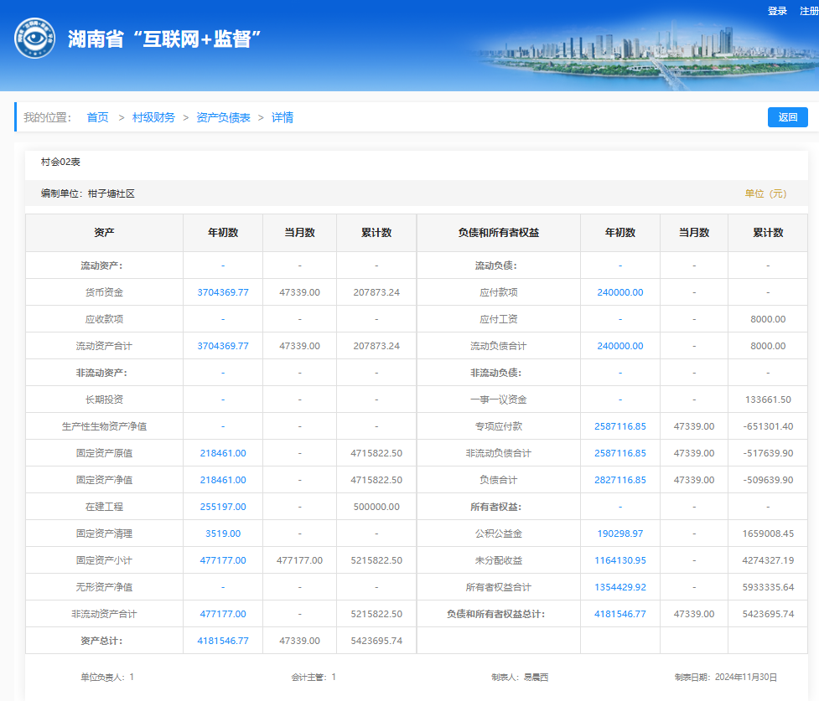Click the 湖南省 "互联网+监督" site title
The width and height of the screenshot is (819, 701).
click(164, 39)
